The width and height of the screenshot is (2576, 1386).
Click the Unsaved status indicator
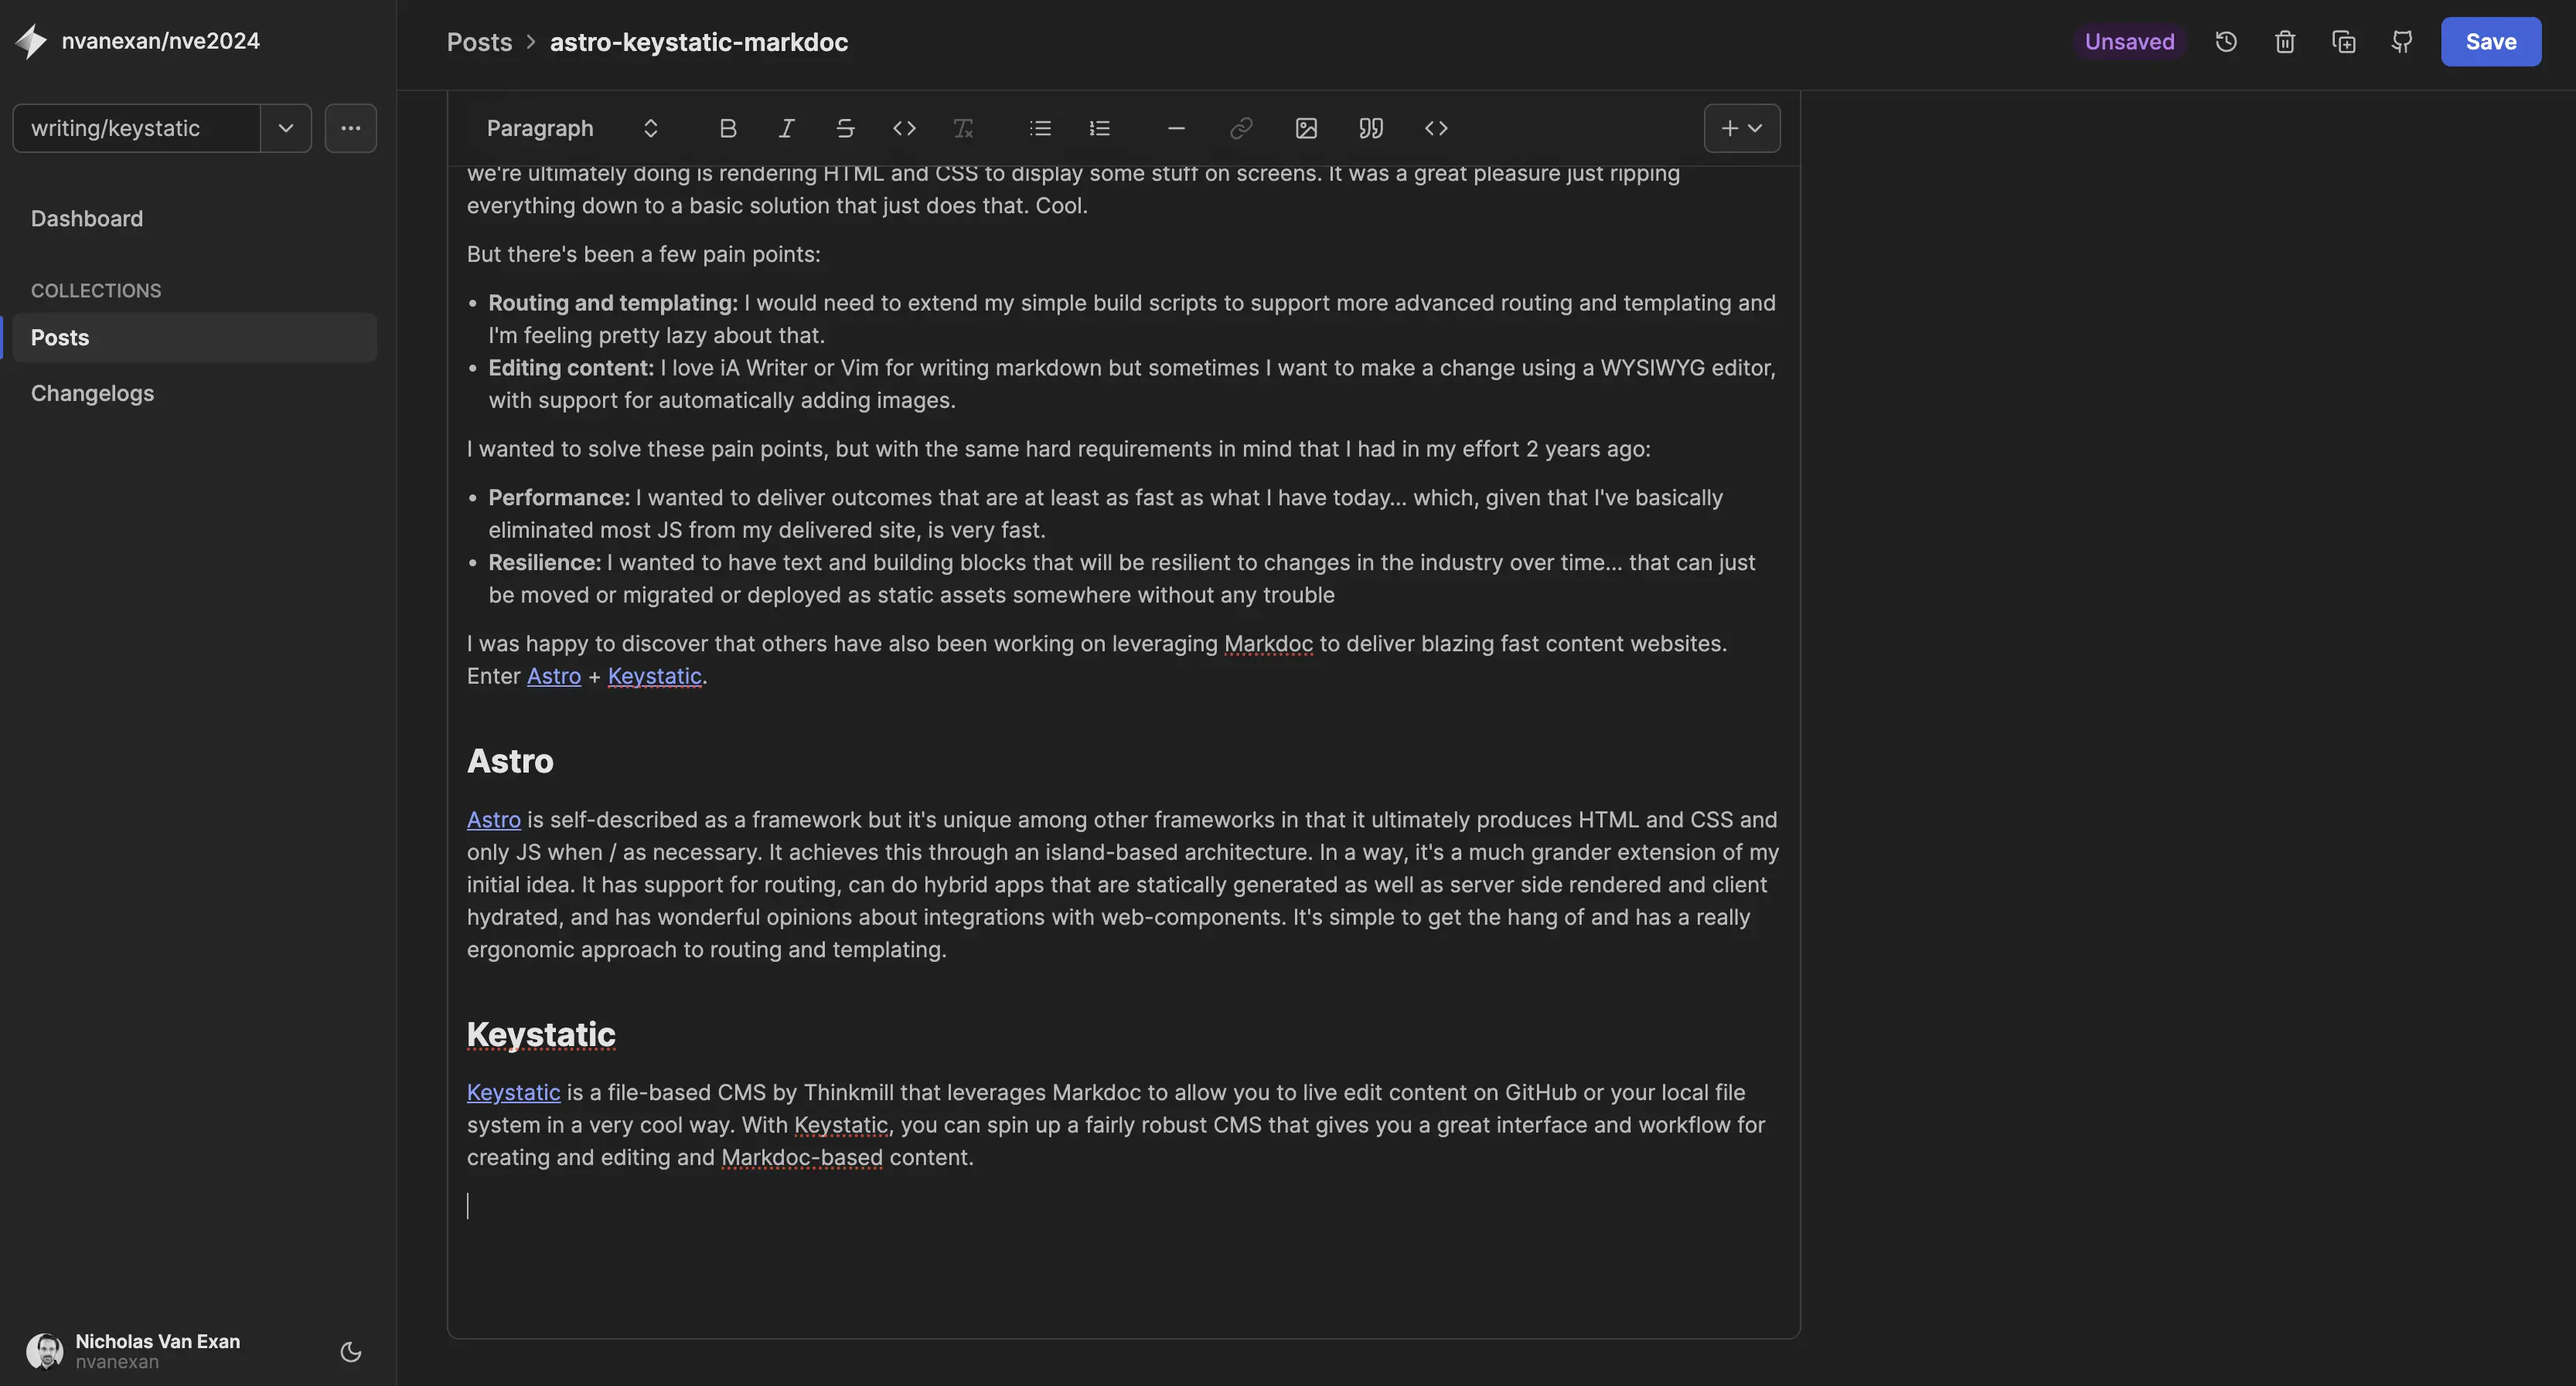pos(2128,31)
